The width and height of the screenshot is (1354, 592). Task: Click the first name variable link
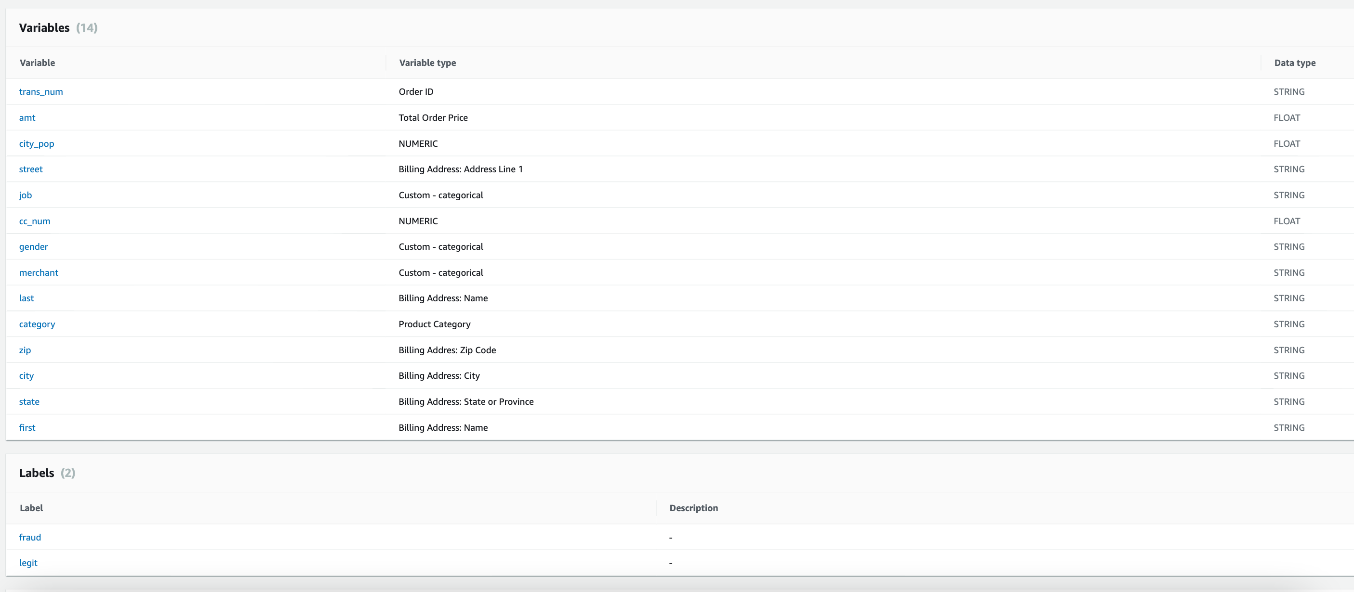27,428
